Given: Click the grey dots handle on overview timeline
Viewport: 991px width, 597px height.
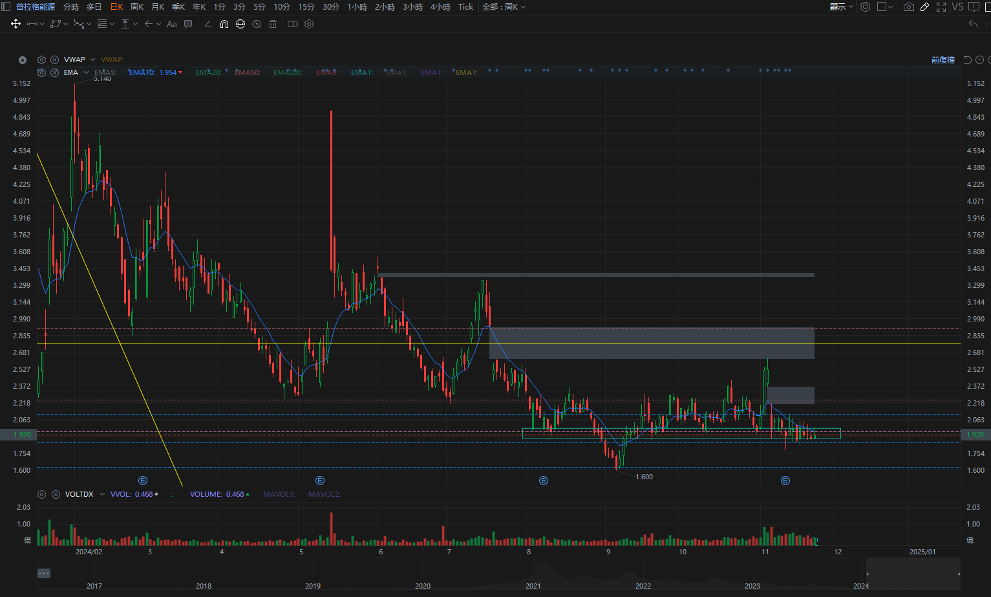Looking at the screenshot, I should [44, 573].
